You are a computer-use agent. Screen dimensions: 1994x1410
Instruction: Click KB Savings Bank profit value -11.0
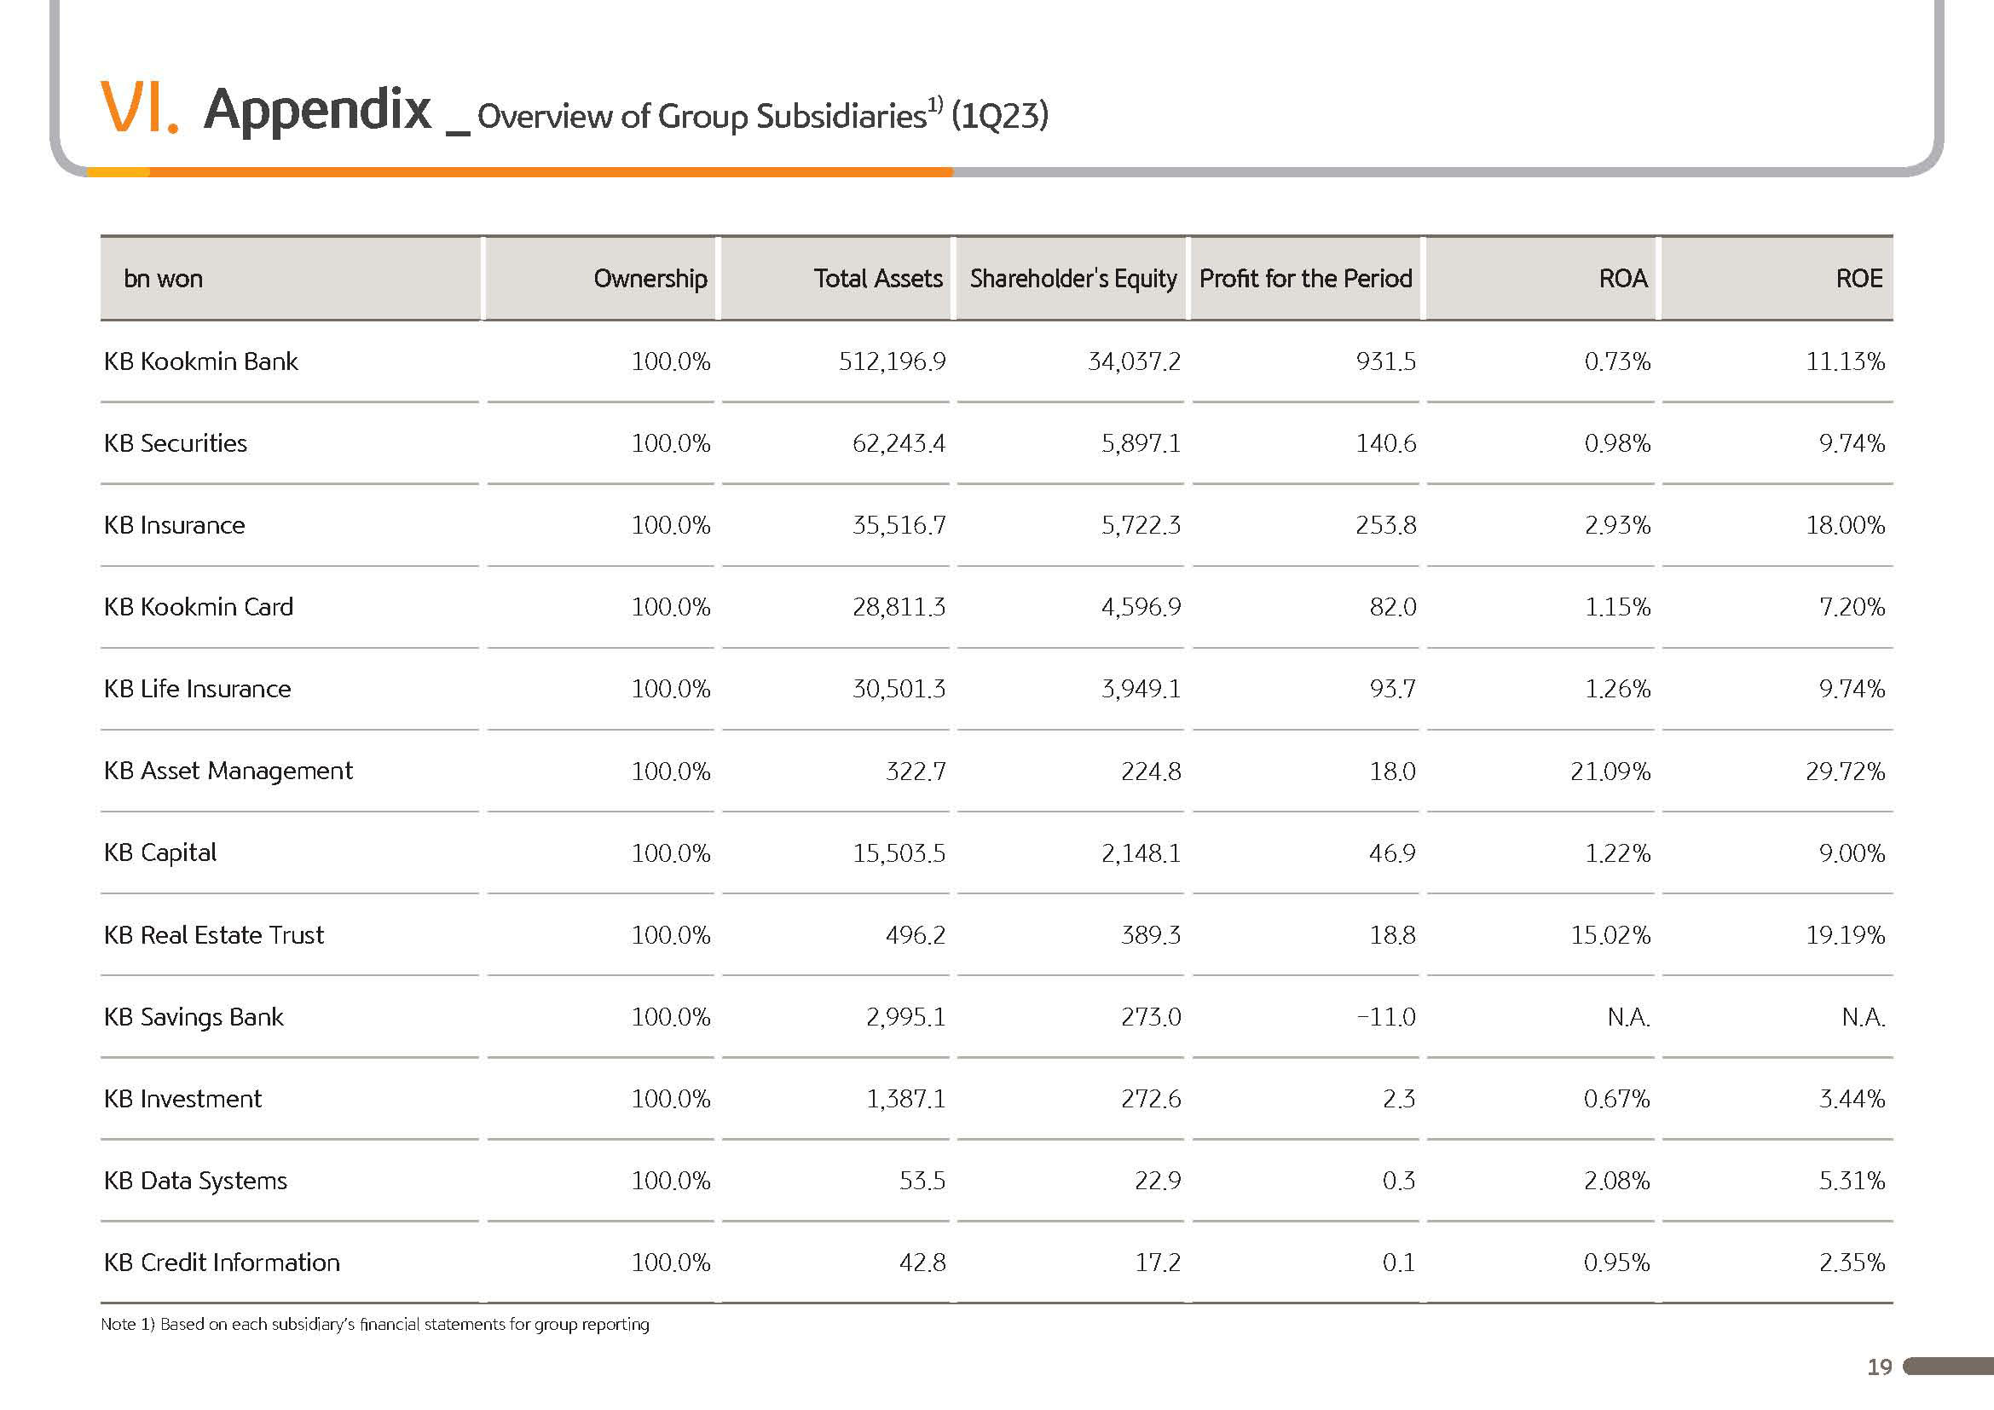coord(1386,1016)
